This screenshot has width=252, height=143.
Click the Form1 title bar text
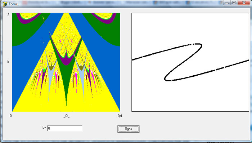(x=14, y=4)
